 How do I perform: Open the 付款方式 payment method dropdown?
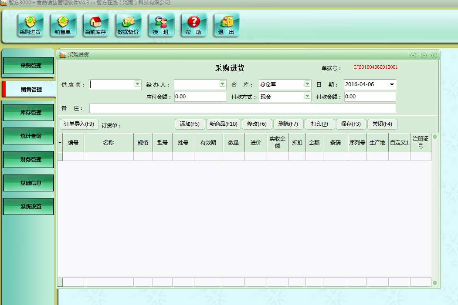click(x=307, y=96)
